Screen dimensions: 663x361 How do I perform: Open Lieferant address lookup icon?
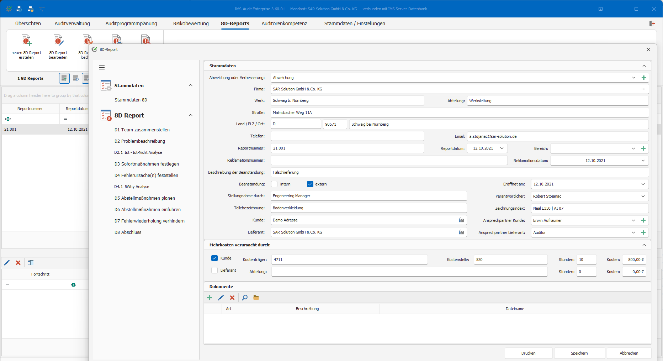point(462,232)
